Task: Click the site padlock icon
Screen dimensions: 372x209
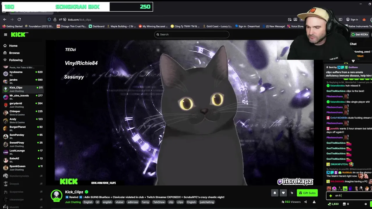Action: coord(55,19)
